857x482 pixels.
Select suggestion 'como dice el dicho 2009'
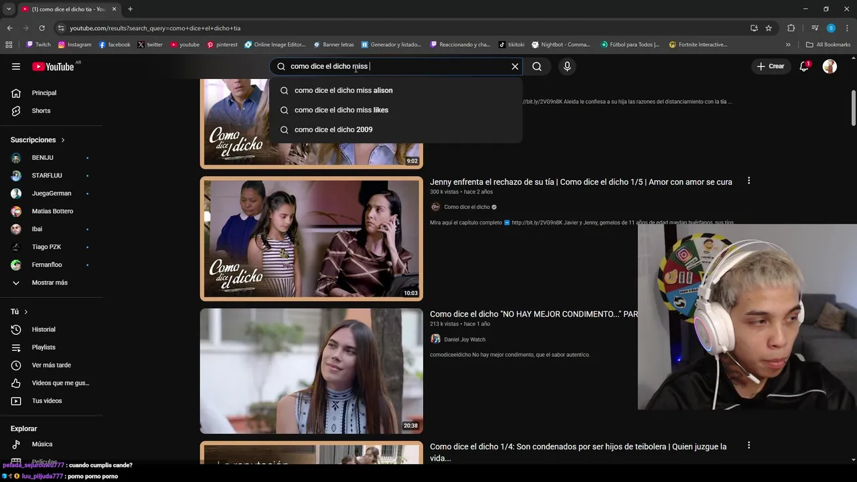(396, 129)
